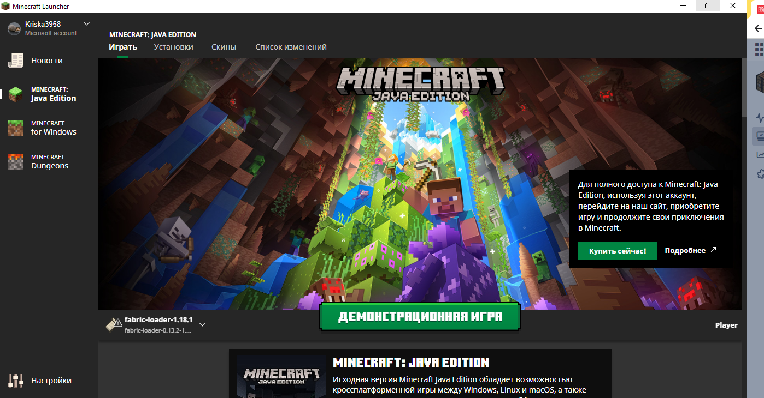Click the fabric-loader installation icon
The image size is (764, 398).
[x=114, y=324]
